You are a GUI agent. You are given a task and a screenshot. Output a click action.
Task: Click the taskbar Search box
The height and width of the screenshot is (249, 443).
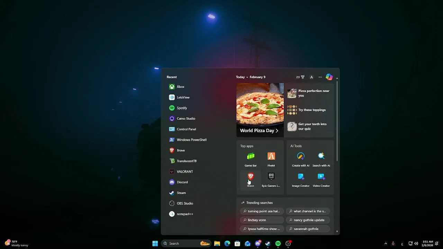pyautogui.click(x=186, y=243)
